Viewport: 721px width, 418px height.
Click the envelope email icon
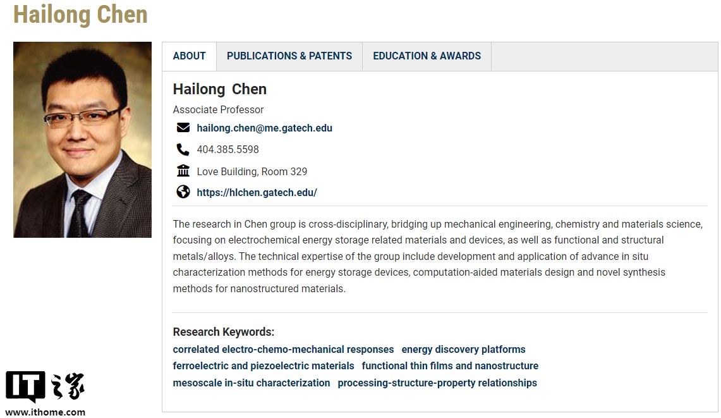183,128
